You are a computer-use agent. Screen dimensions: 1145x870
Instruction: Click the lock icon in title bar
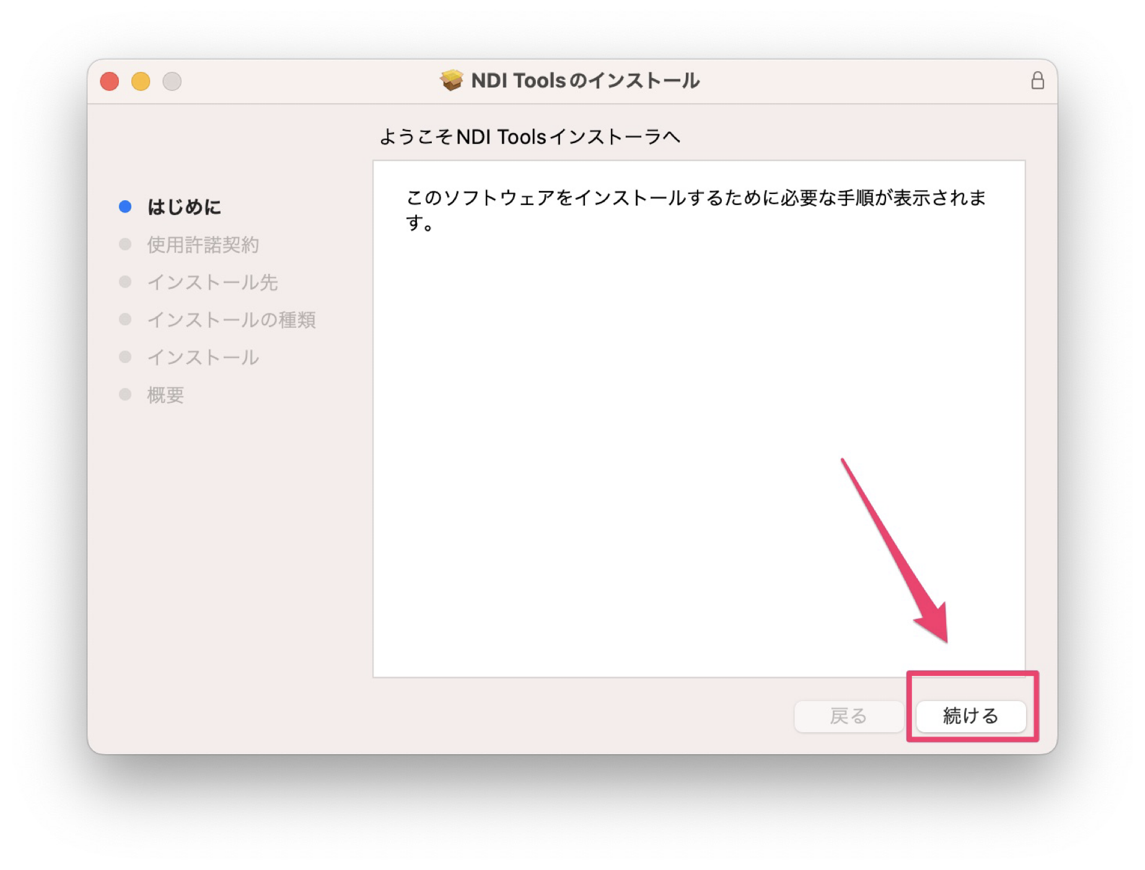1037,81
